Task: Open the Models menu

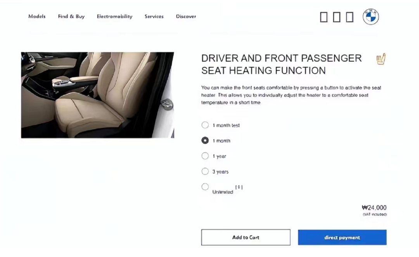Action: (37, 16)
